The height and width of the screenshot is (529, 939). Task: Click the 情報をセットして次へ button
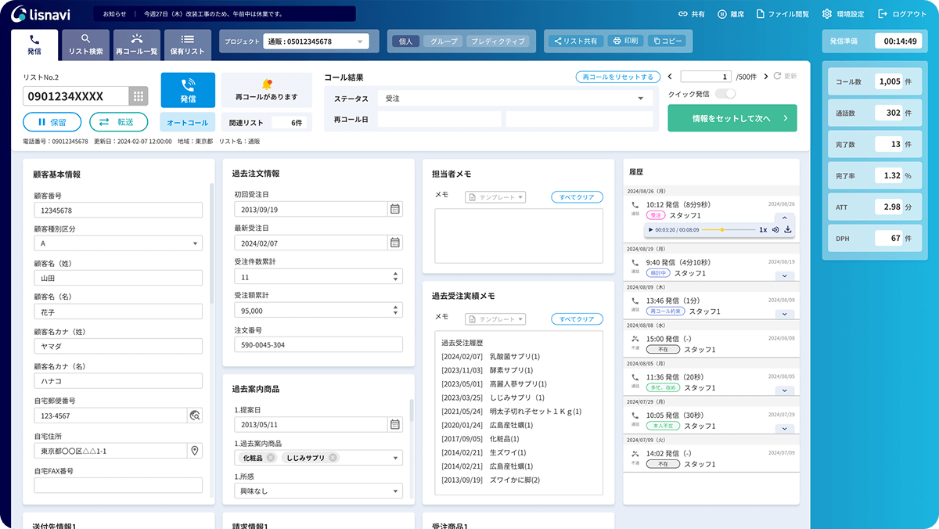(732, 118)
